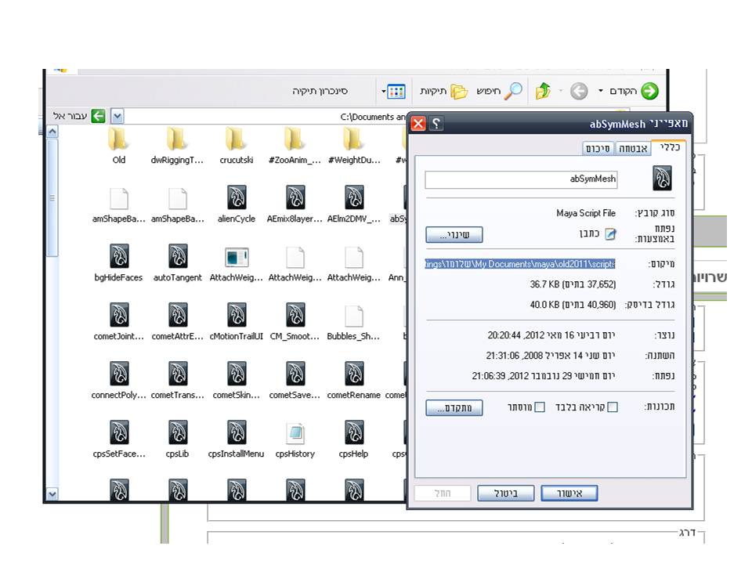Click the green Back arrow in Explorer toolbar
This screenshot has height=564, width=752.
tap(649, 91)
